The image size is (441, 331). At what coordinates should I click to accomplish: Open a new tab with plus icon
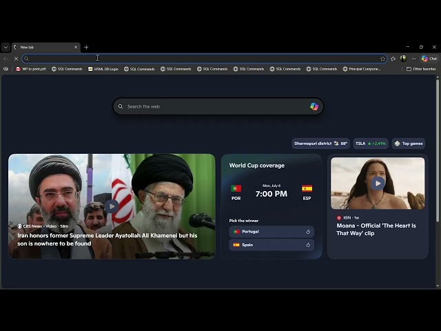[86, 48]
